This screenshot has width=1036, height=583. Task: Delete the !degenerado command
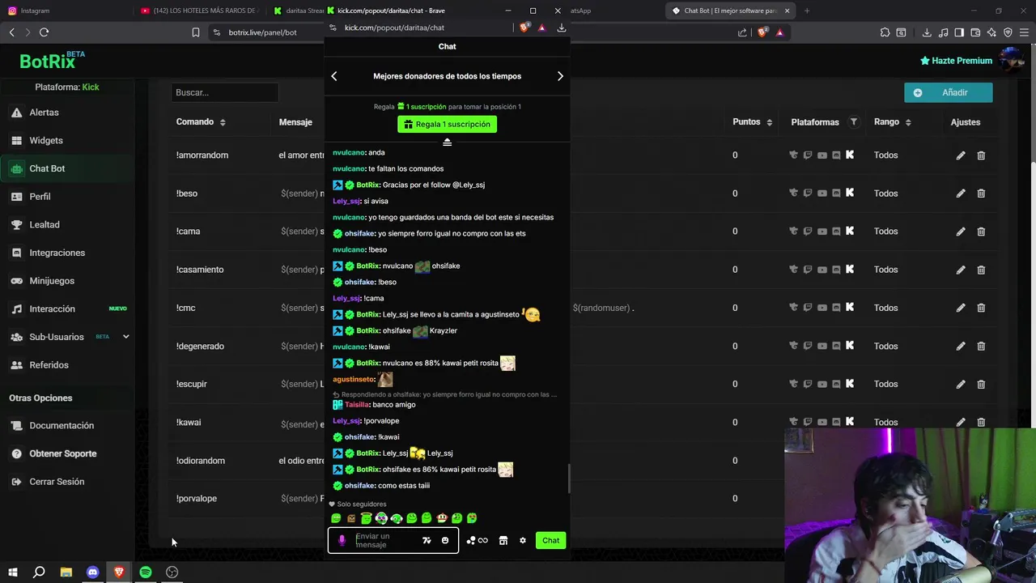(981, 346)
